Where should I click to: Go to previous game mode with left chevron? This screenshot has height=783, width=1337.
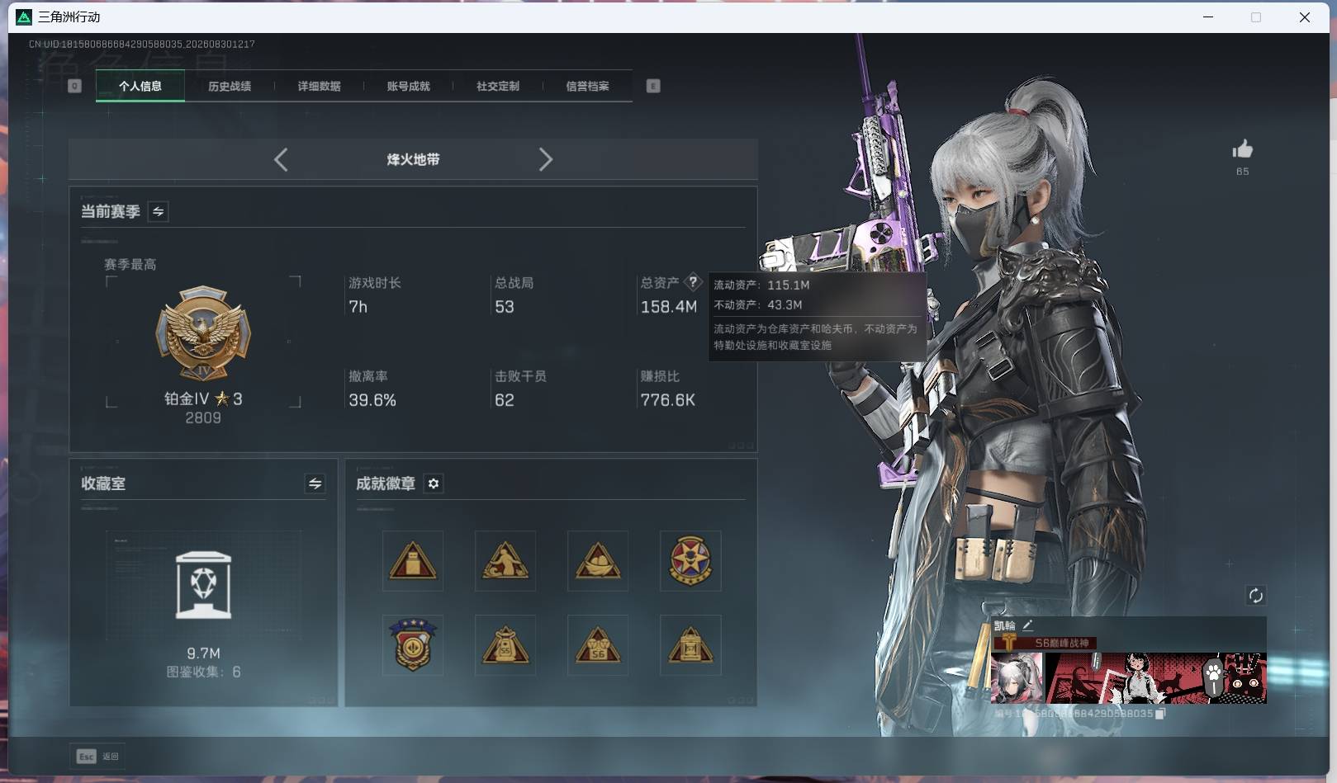(281, 159)
